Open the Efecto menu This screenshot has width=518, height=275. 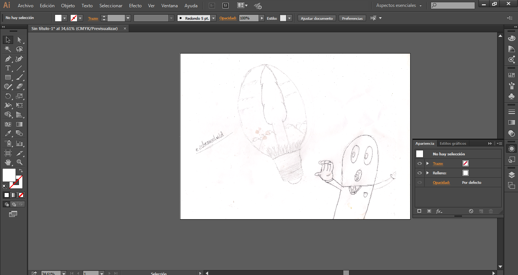(135, 6)
